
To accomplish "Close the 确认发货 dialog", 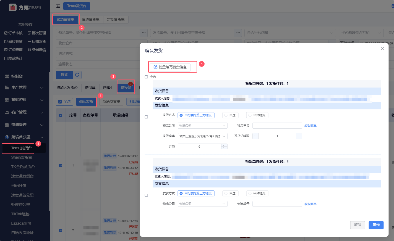I will [x=382, y=49].
